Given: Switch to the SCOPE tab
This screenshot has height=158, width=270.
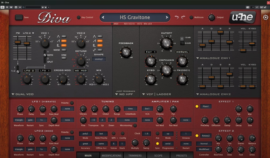Looking at the screenshot, I should pos(158,155).
